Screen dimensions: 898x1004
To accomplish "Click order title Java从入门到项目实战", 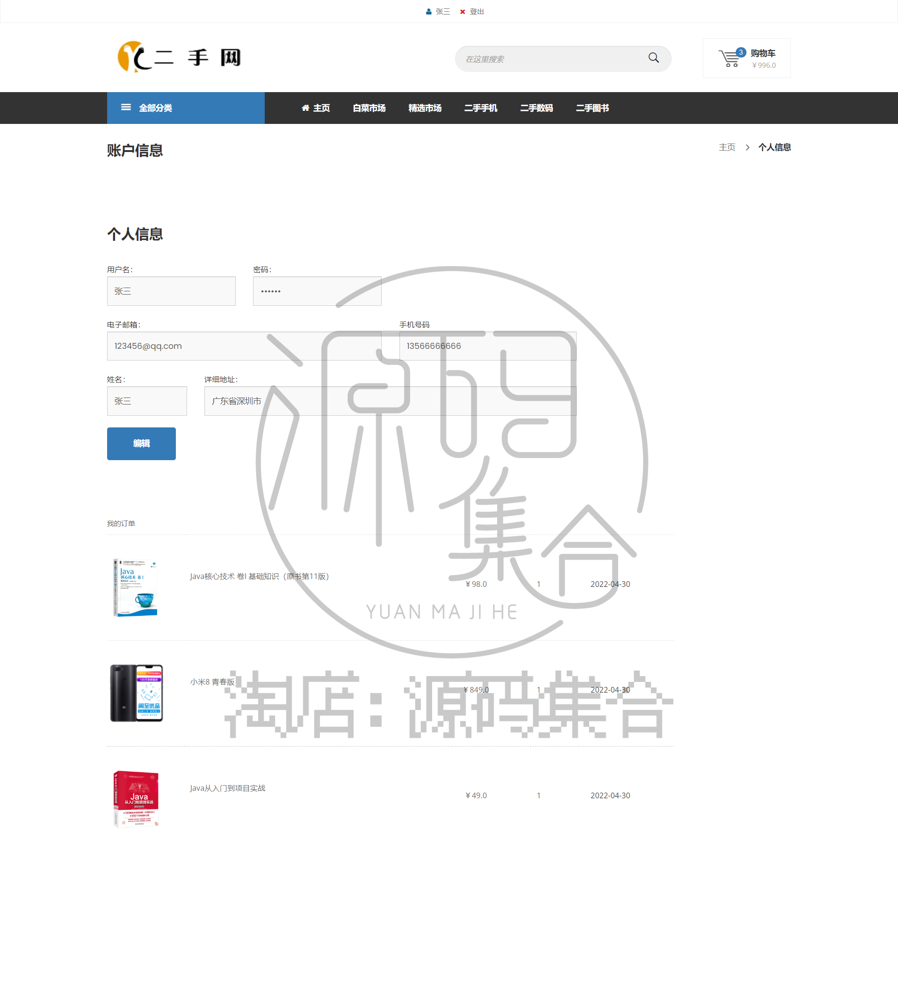I will pyautogui.click(x=227, y=788).
